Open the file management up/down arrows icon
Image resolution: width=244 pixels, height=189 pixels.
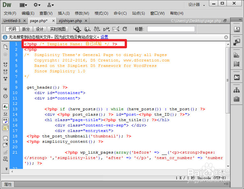(x=97, y=29)
